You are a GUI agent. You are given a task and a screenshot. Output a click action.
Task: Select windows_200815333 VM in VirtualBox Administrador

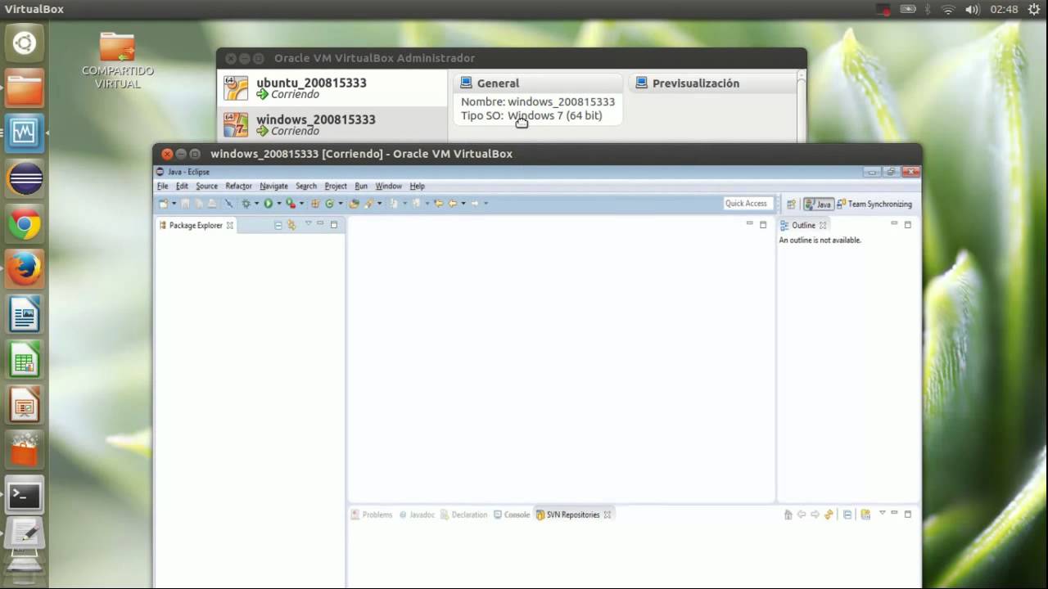[x=332, y=124]
